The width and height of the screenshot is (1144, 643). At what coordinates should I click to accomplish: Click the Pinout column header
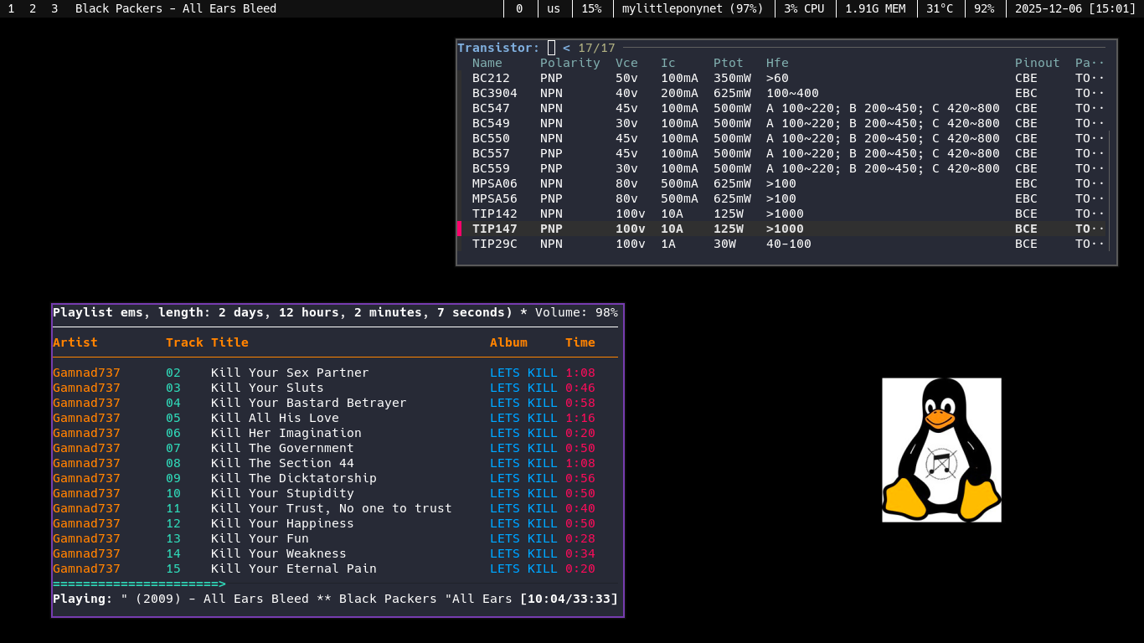pyautogui.click(x=1037, y=63)
